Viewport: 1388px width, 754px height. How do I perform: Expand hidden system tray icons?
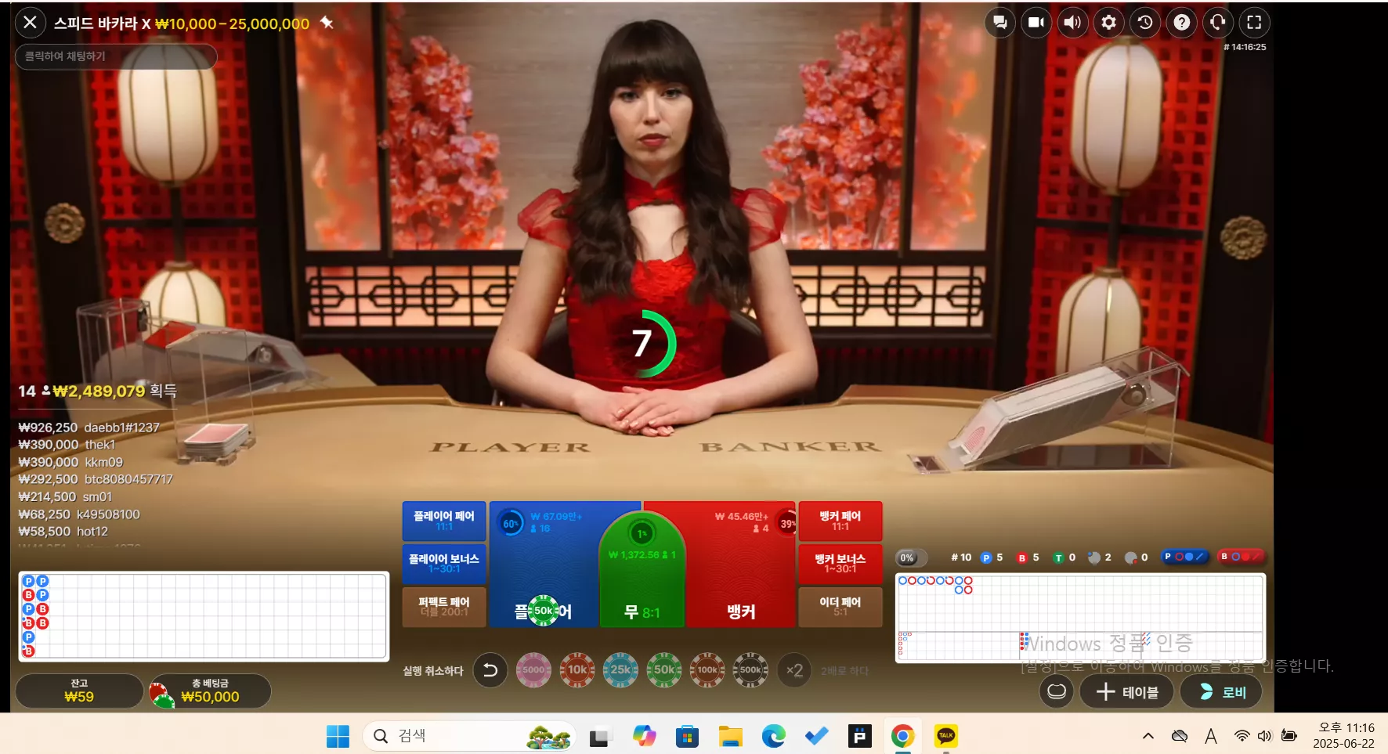click(1148, 736)
